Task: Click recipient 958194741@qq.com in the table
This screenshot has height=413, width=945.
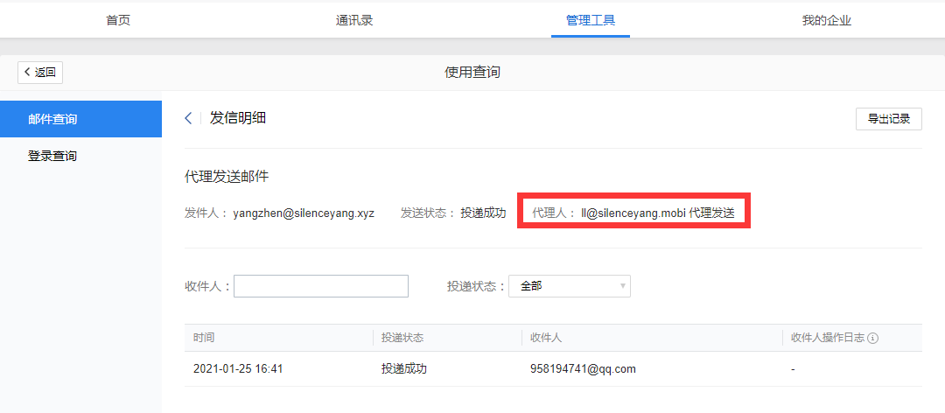Action: (x=583, y=369)
